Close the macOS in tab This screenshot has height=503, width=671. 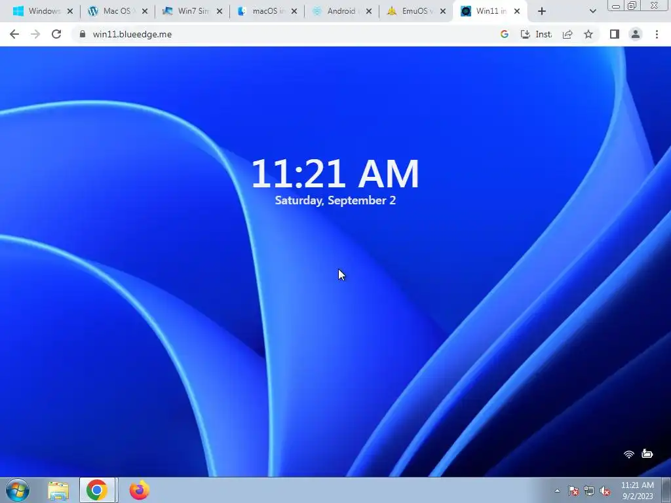[294, 12]
